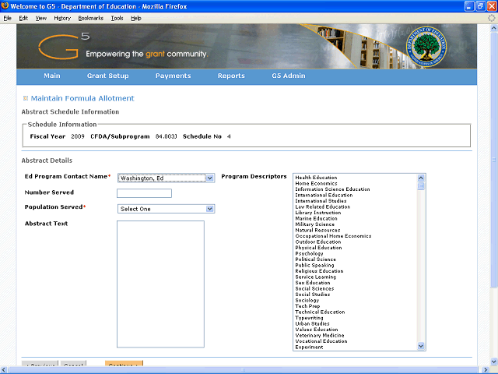Select Marine Education in Program Descriptors
This screenshot has width=498, height=374.
[x=316, y=219]
